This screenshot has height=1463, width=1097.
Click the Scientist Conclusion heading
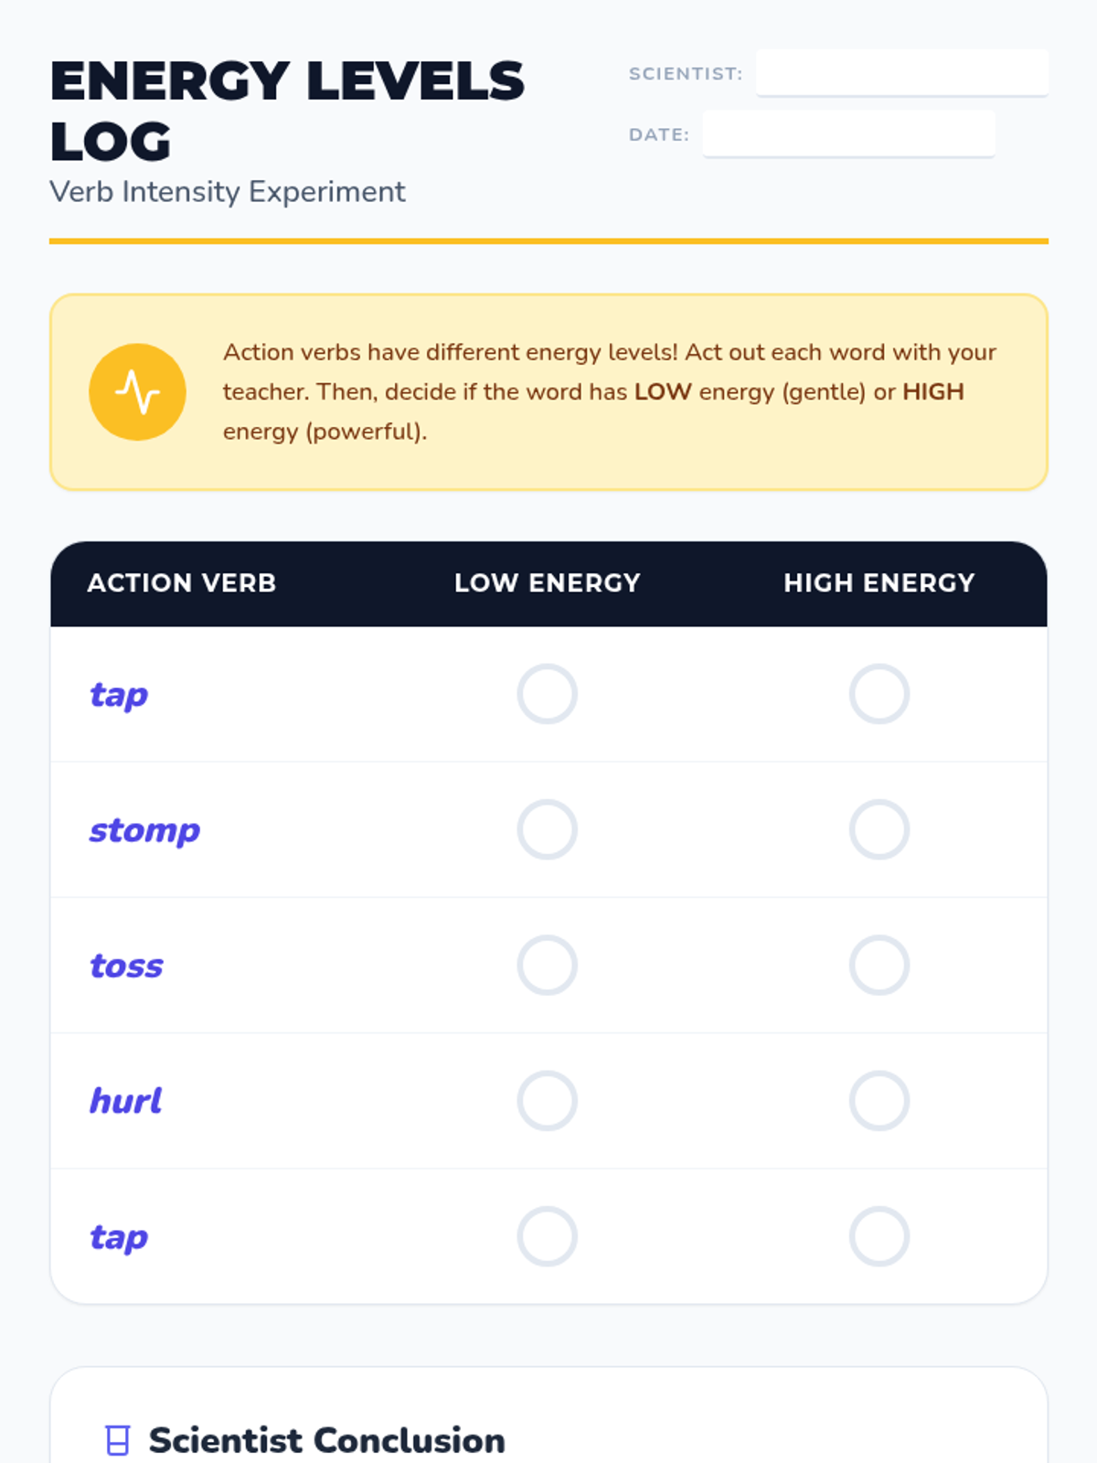tap(326, 1440)
